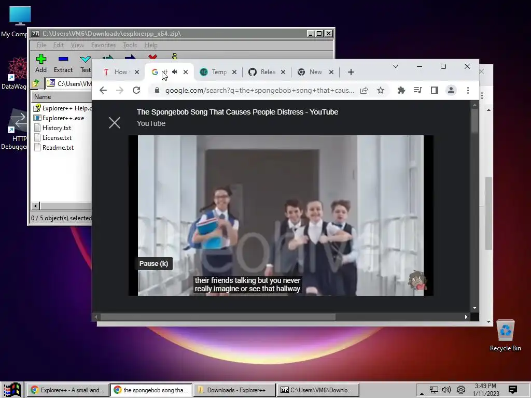
Task: Open Chrome Extensions puzzle icon
Action: [x=401, y=90]
